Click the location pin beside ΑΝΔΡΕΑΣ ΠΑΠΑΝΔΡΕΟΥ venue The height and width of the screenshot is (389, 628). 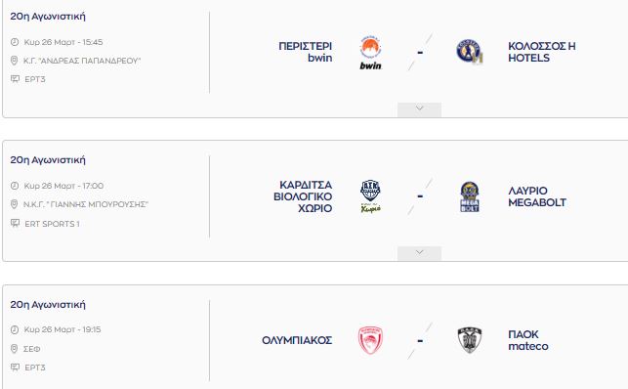(14, 61)
